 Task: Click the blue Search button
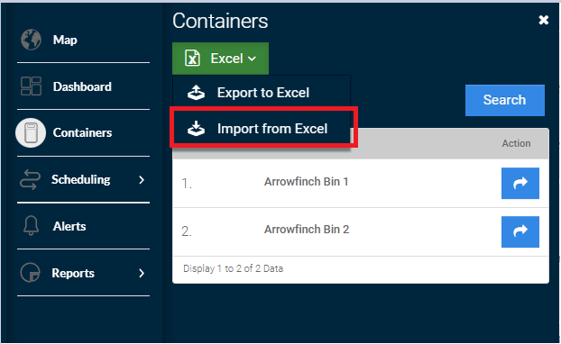click(505, 100)
